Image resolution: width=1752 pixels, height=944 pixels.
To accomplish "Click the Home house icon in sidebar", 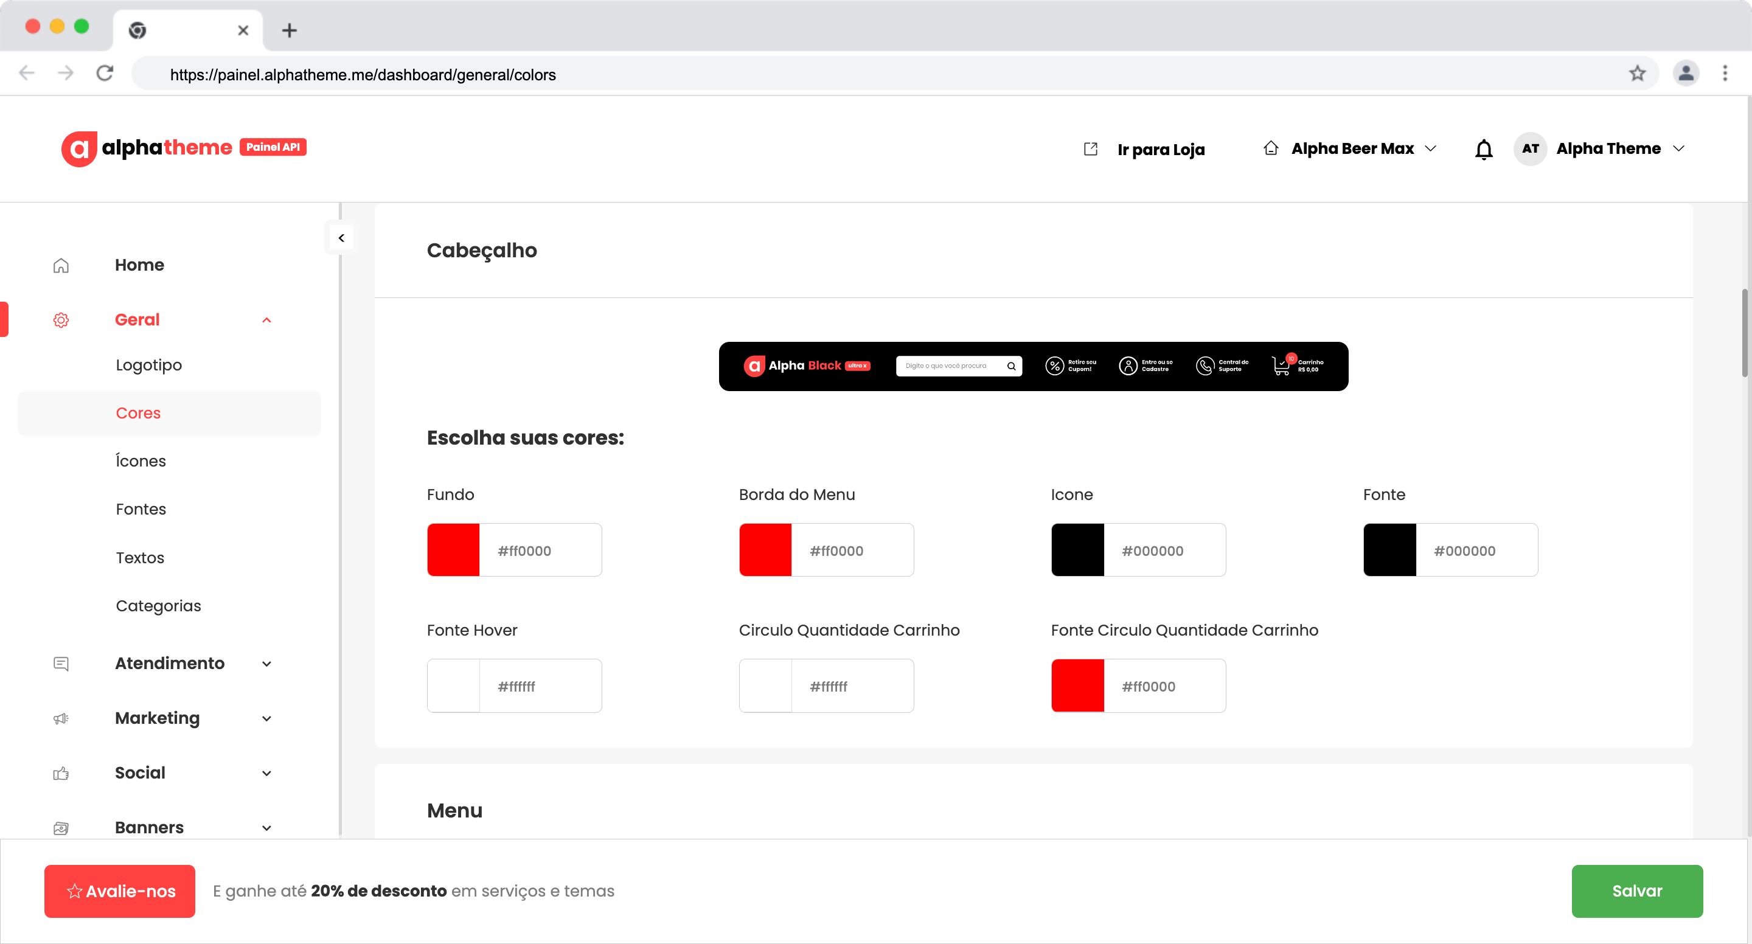I will pyautogui.click(x=61, y=265).
